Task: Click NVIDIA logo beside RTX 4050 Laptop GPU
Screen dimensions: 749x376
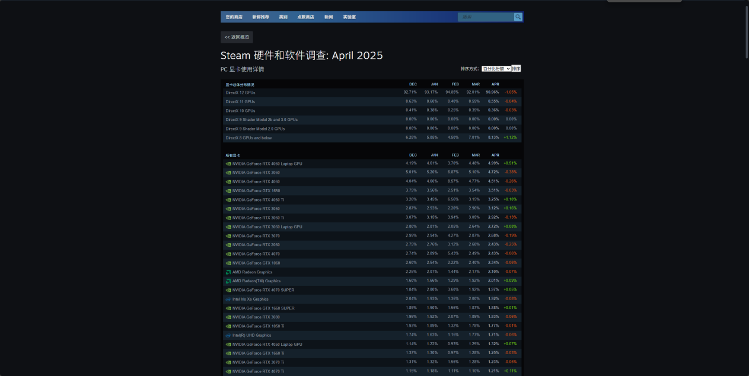Action: pyautogui.click(x=228, y=344)
